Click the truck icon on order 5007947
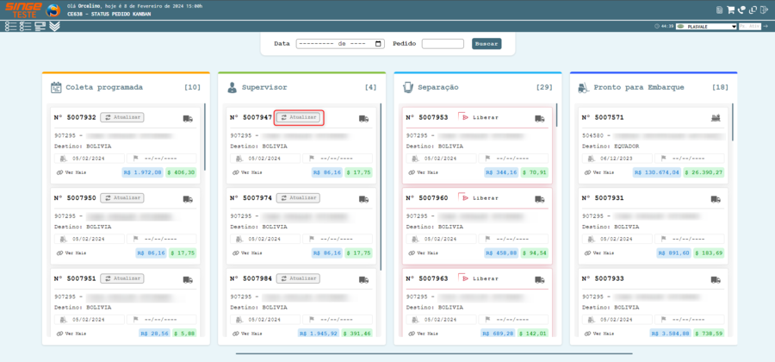 (x=363, y=118)
